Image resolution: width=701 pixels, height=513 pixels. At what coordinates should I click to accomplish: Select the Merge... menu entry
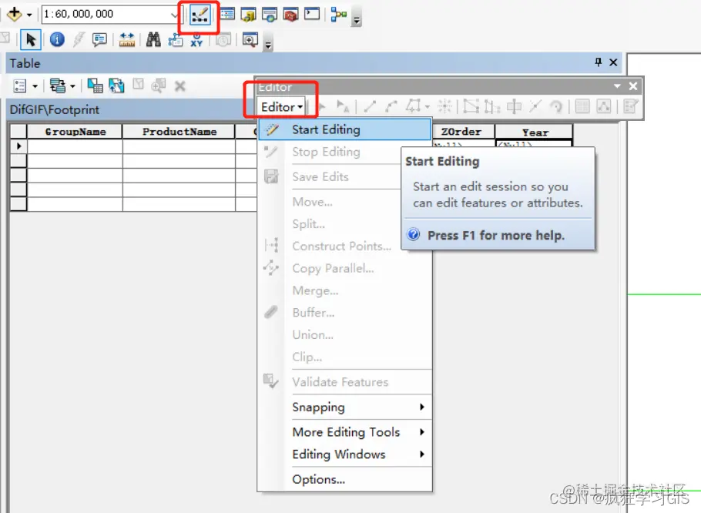point(344,291)
